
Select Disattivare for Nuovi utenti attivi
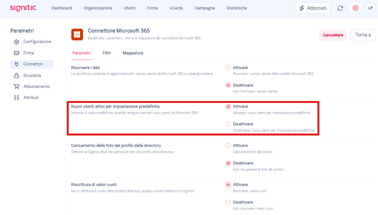tap(228, 124)
